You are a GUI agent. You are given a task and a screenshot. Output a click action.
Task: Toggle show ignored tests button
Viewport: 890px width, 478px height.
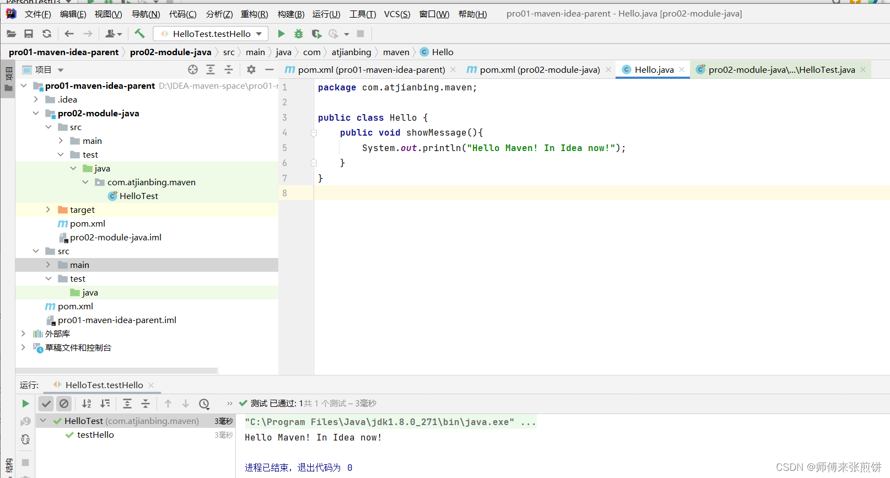pyautogui.click(x=64, y=404)
